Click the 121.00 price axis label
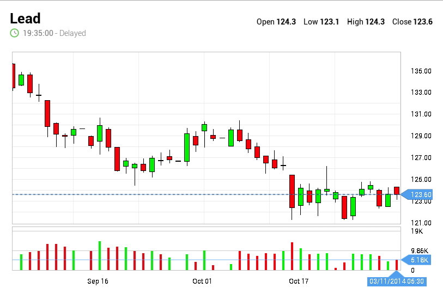 pos(421,223)
